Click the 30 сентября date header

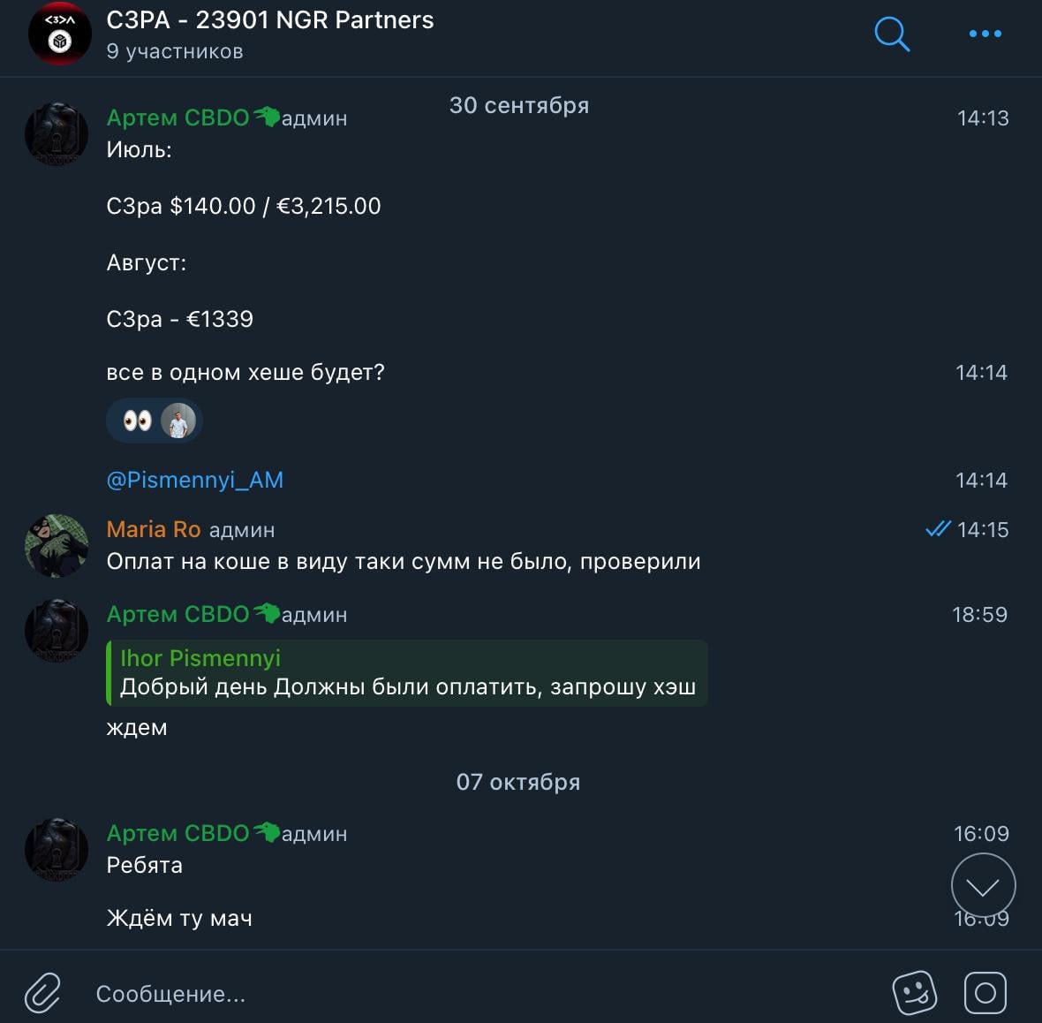pos(518,105)
